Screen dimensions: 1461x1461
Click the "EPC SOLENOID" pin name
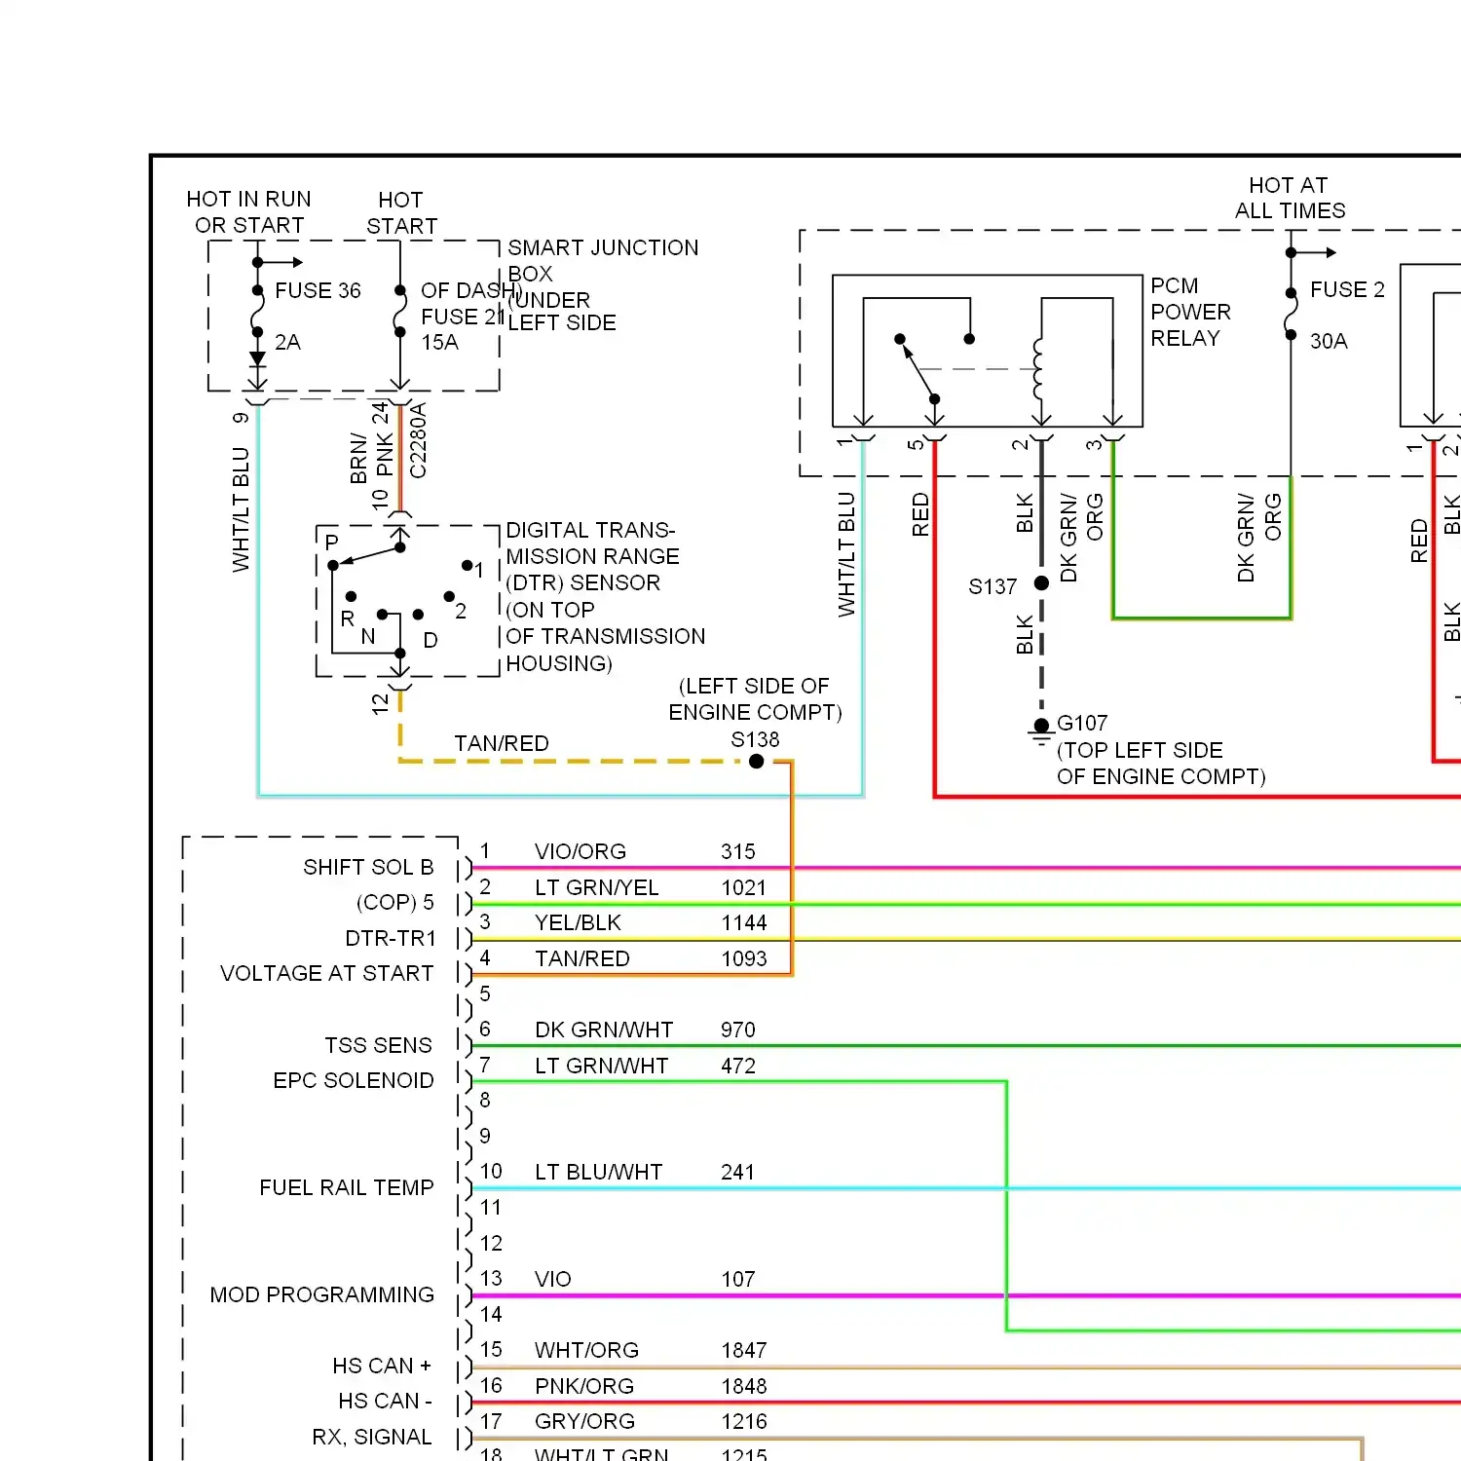(x=353, y=1080)
